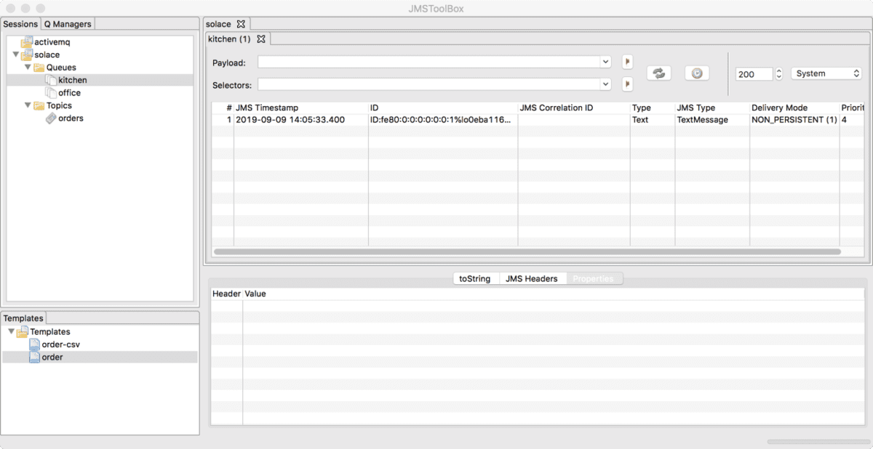Open the auto-refresh clock icon
Viewport: 873px width, 449px height.
coord(696,73)
